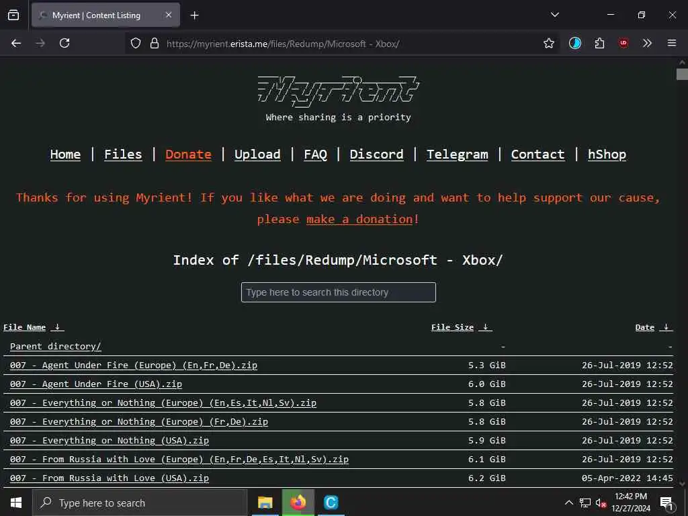Click the 5.3 GiB file size
Screen dimensions: 688x516
tap(486, 365)
